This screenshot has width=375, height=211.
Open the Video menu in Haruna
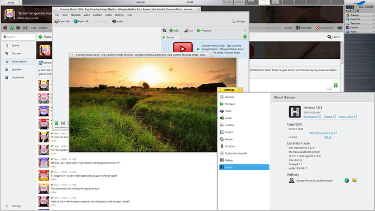point(87,15)
